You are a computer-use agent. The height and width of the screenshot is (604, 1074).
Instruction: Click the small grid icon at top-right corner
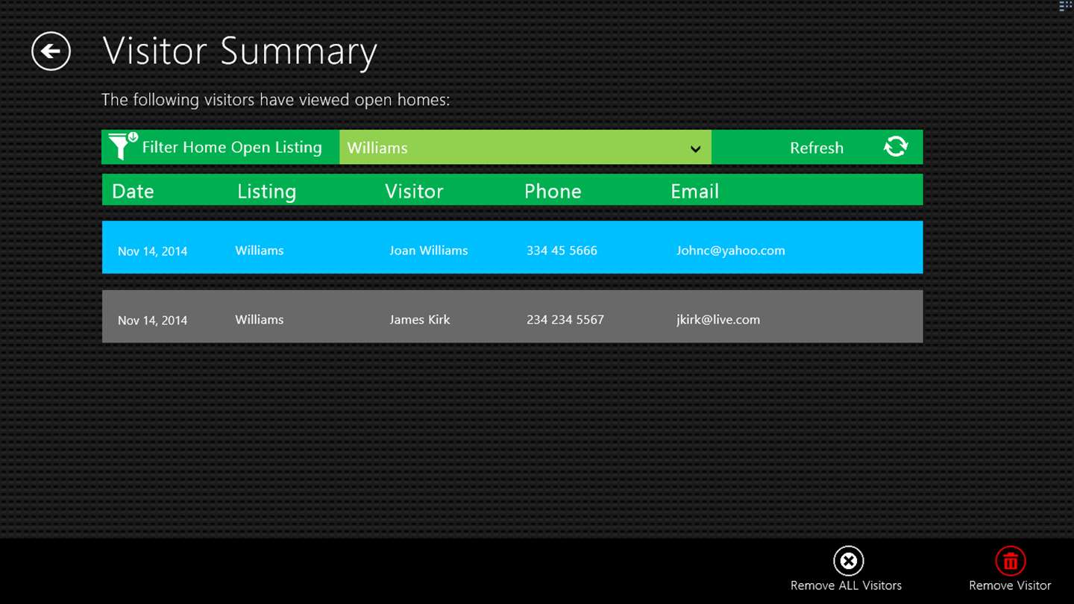[x=1065, y=6]
